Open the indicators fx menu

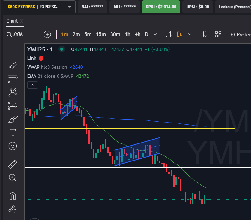click(204, 34)
